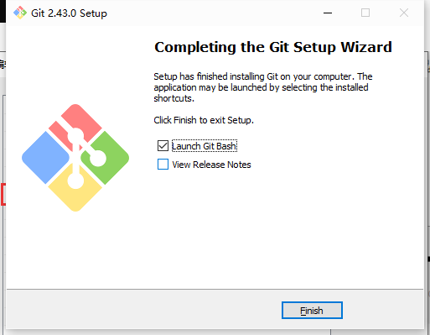430x335 pixels.
Task: Minimize the Git Setup window
Action: coord(328,13)
